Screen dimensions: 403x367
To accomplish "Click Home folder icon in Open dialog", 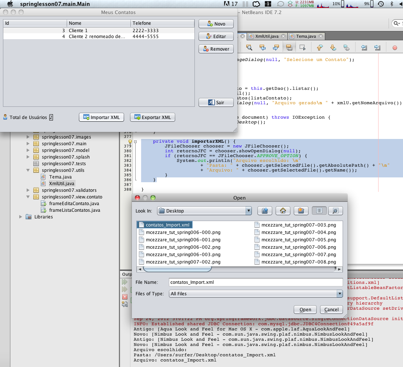I will pyautogui.click(x=283, y=211).
